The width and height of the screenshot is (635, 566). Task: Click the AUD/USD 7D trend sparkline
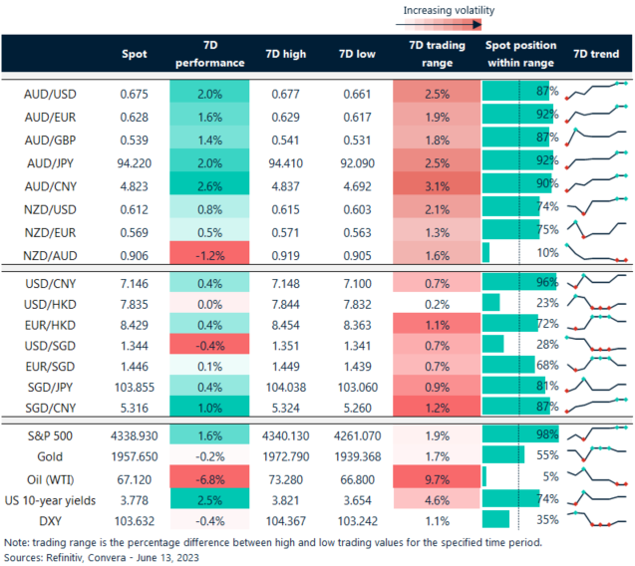click(x=596, y=92)
